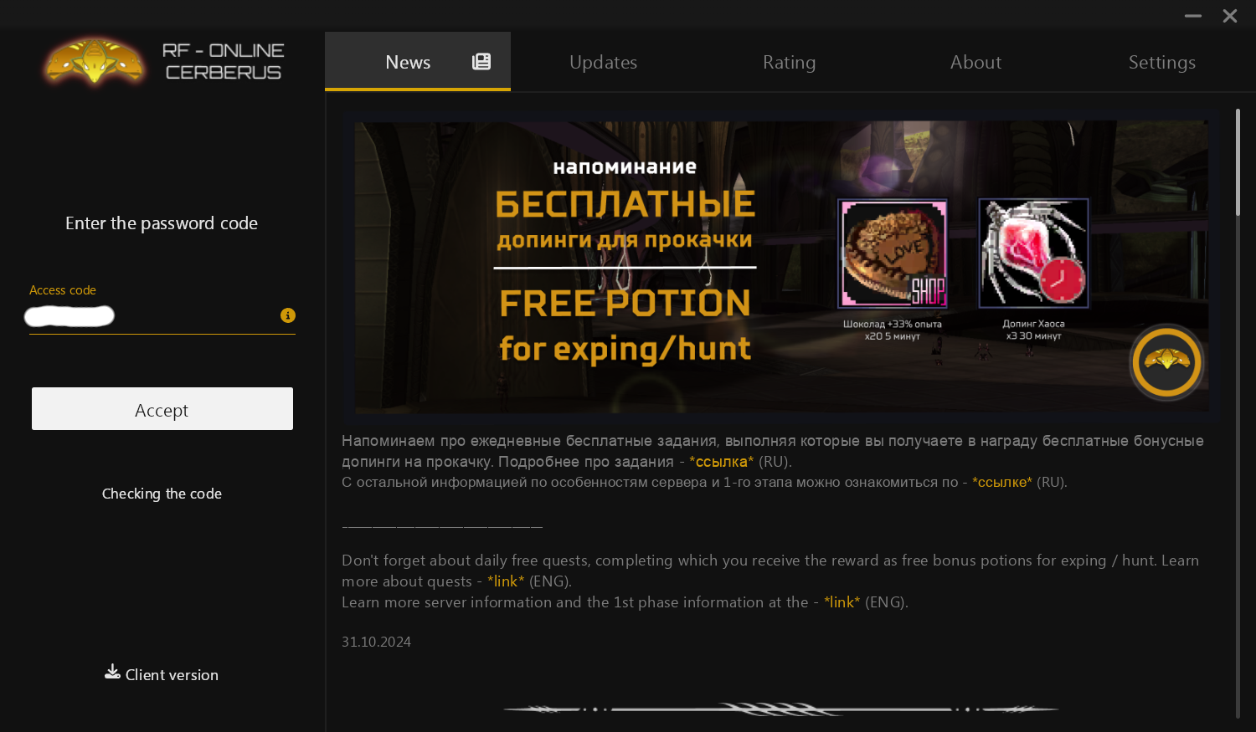Click the newspaper icon on News tab

[481, 61]
